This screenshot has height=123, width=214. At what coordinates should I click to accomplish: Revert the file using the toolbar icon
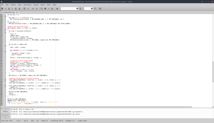click(24, 9)
